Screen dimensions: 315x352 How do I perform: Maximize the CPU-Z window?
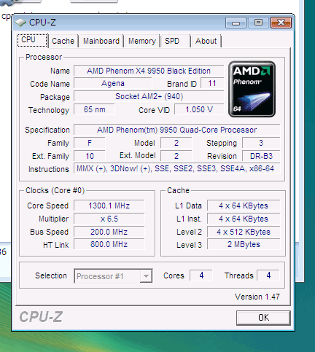258,23
